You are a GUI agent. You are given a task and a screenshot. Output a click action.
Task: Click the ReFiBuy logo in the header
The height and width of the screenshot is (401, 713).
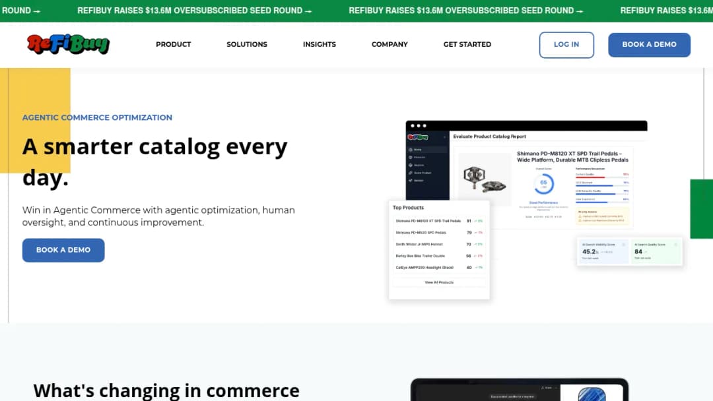point(68,44)
